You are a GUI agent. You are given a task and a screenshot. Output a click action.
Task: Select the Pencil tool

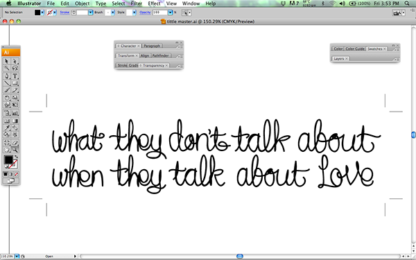pyautogui.click(x=15, y=90)
